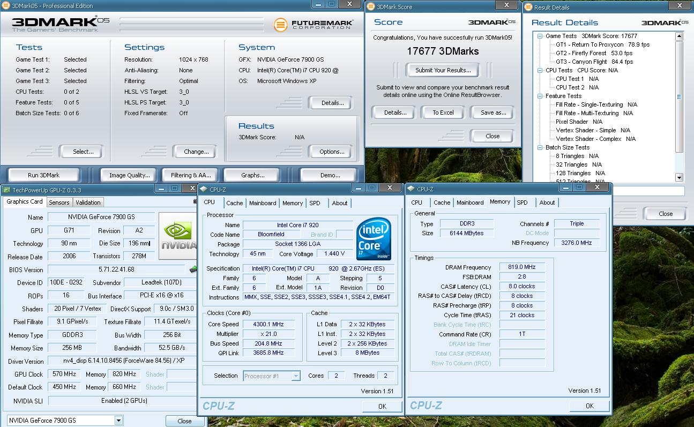Click the BIOS save chip icon in GPU-Z
The image size is (694, 427).
coord(193,269)
